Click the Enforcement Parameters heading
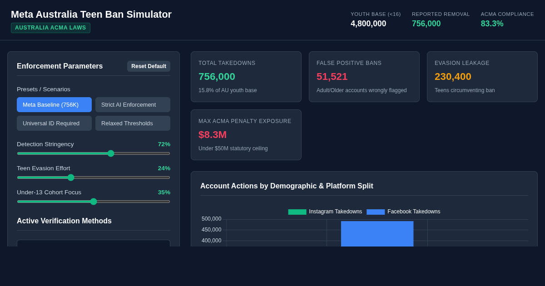This screenshot has height=286, width=545. (60, 66)
